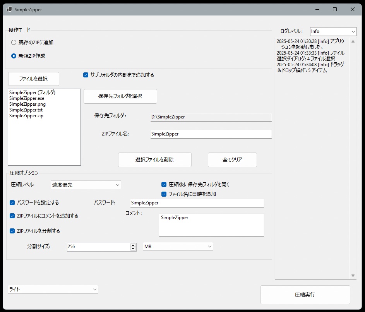
Task: Click the 01:33:33 file selection log entry
Action: 310,56
